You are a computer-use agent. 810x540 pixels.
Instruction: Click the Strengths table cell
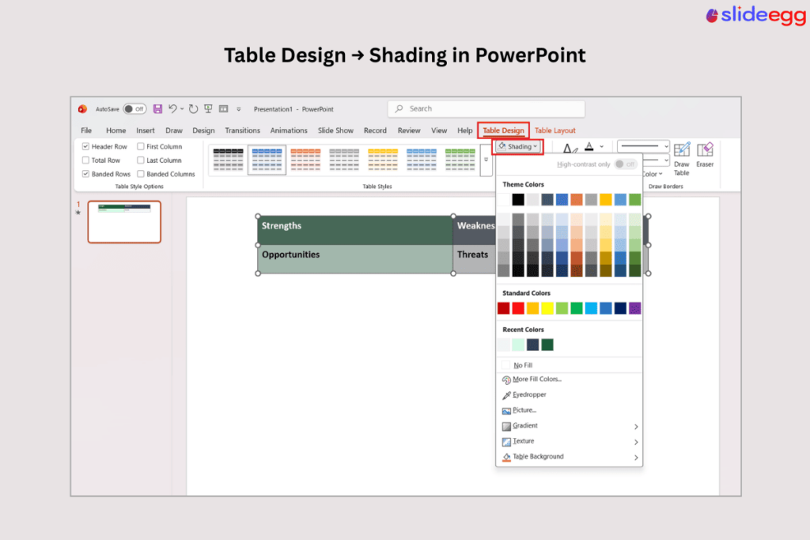355,230
